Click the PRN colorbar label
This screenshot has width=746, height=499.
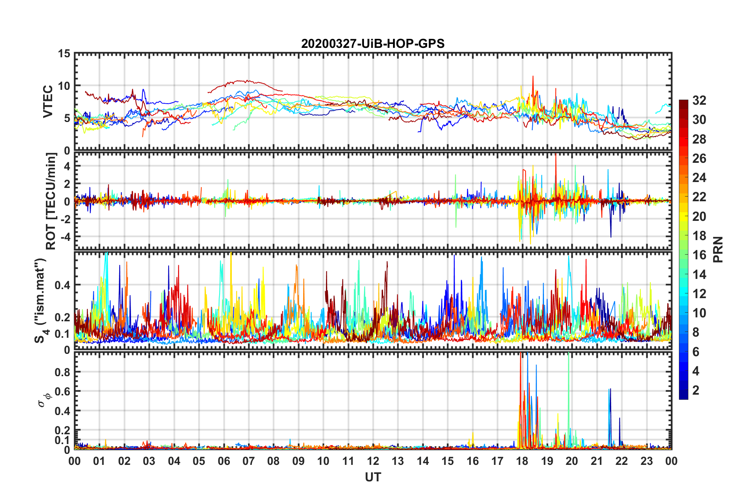(718, 249)
